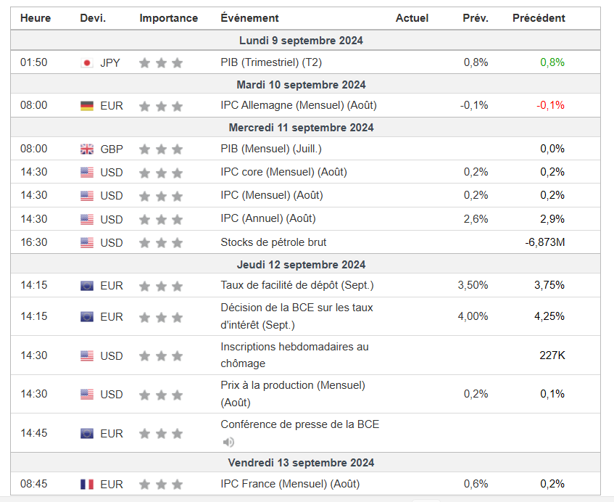Click the speaker icon under Conférence de presse BCE
The width and height of the screenshot is (614, 502).
coord(228,442)
